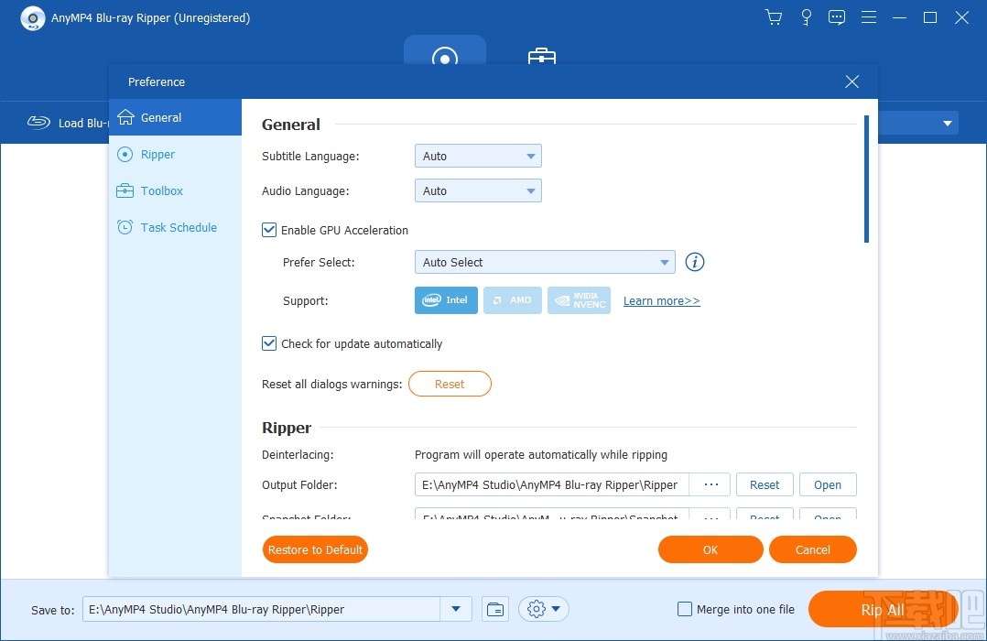The image size is (987, 641).
Task: Select Ripper in the preference sidebar
Action: 175,154
